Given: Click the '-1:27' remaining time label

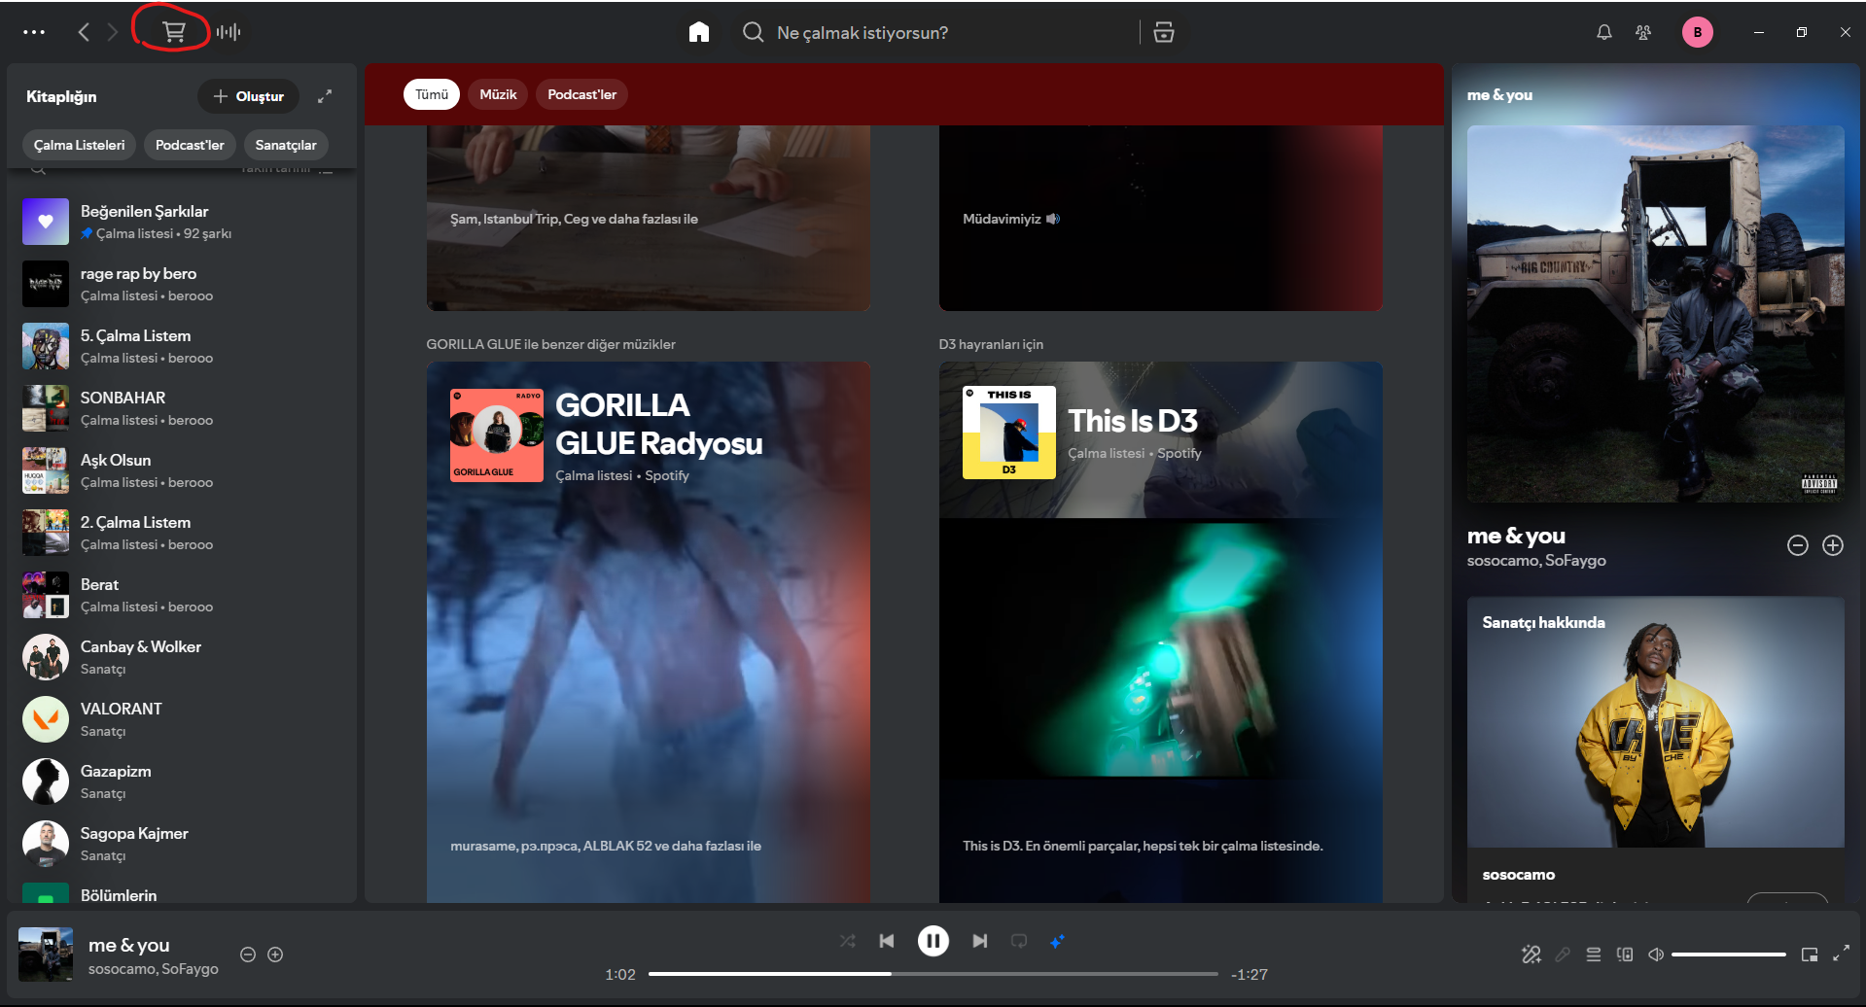Looking at the screenshot, I should (x=1250, y=974).
